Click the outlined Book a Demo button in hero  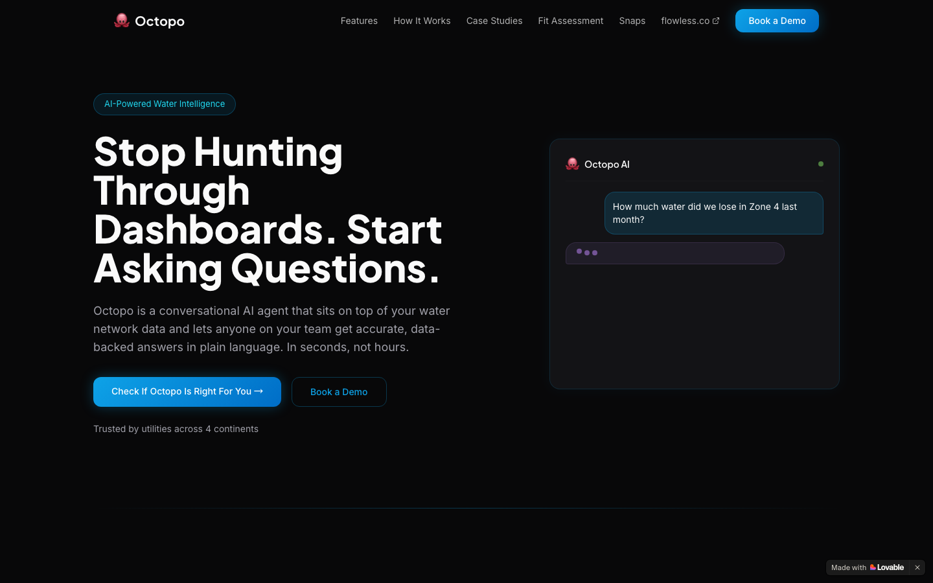click(339, 392)
